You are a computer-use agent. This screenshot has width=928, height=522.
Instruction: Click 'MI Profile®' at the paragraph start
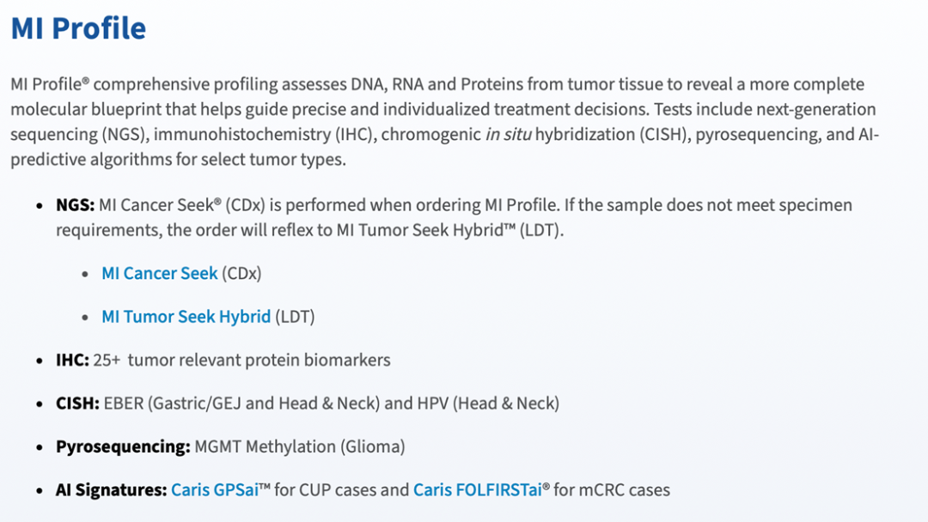[50, 84]
